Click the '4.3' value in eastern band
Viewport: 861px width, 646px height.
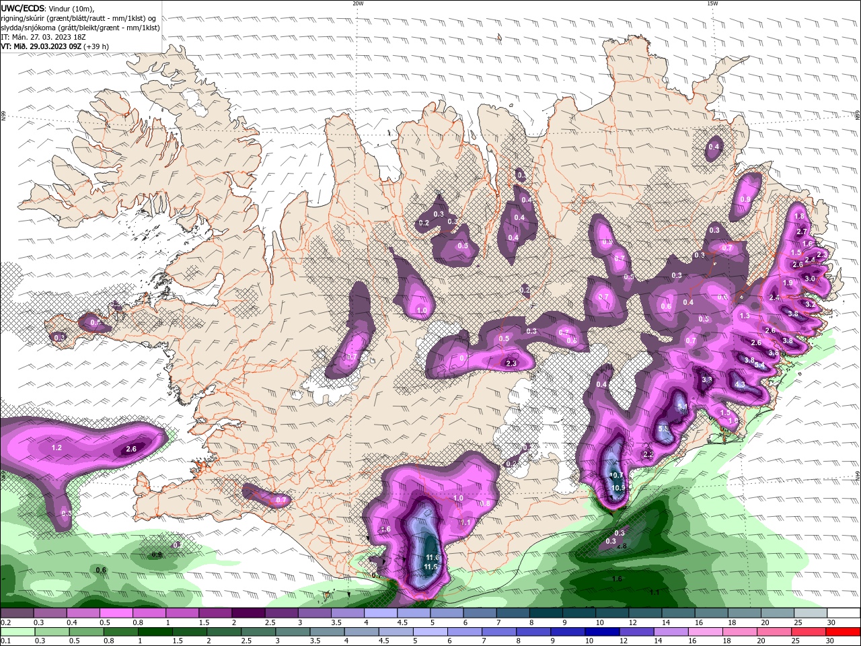pyautogui.click(x=740, y=384)
